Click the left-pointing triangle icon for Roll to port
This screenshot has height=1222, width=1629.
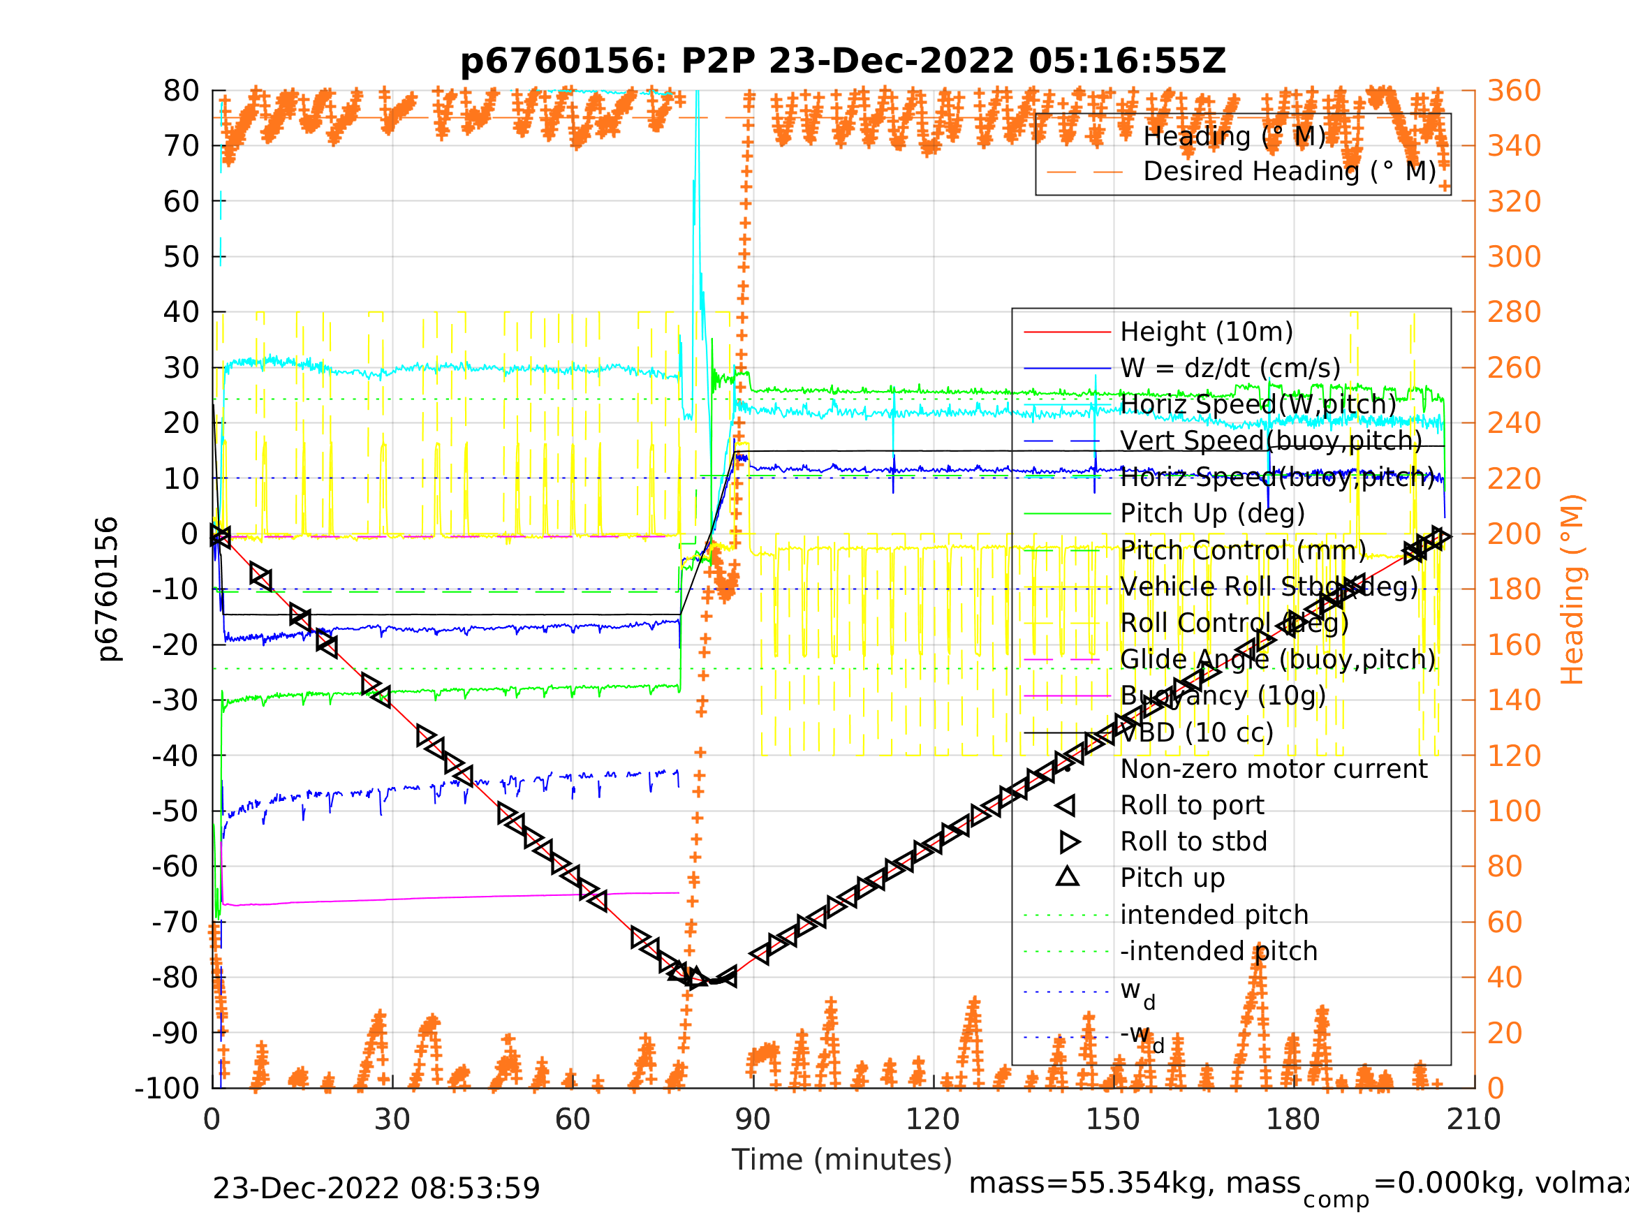pyautogui.click(x=1066, y=805)
